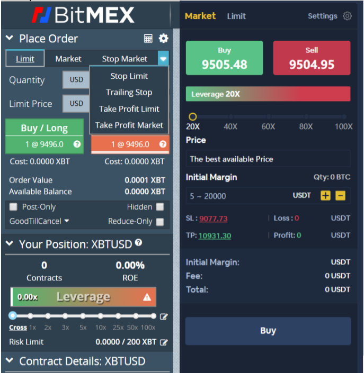Set right panel leverage slider to 60X

(x=269, y=117)
